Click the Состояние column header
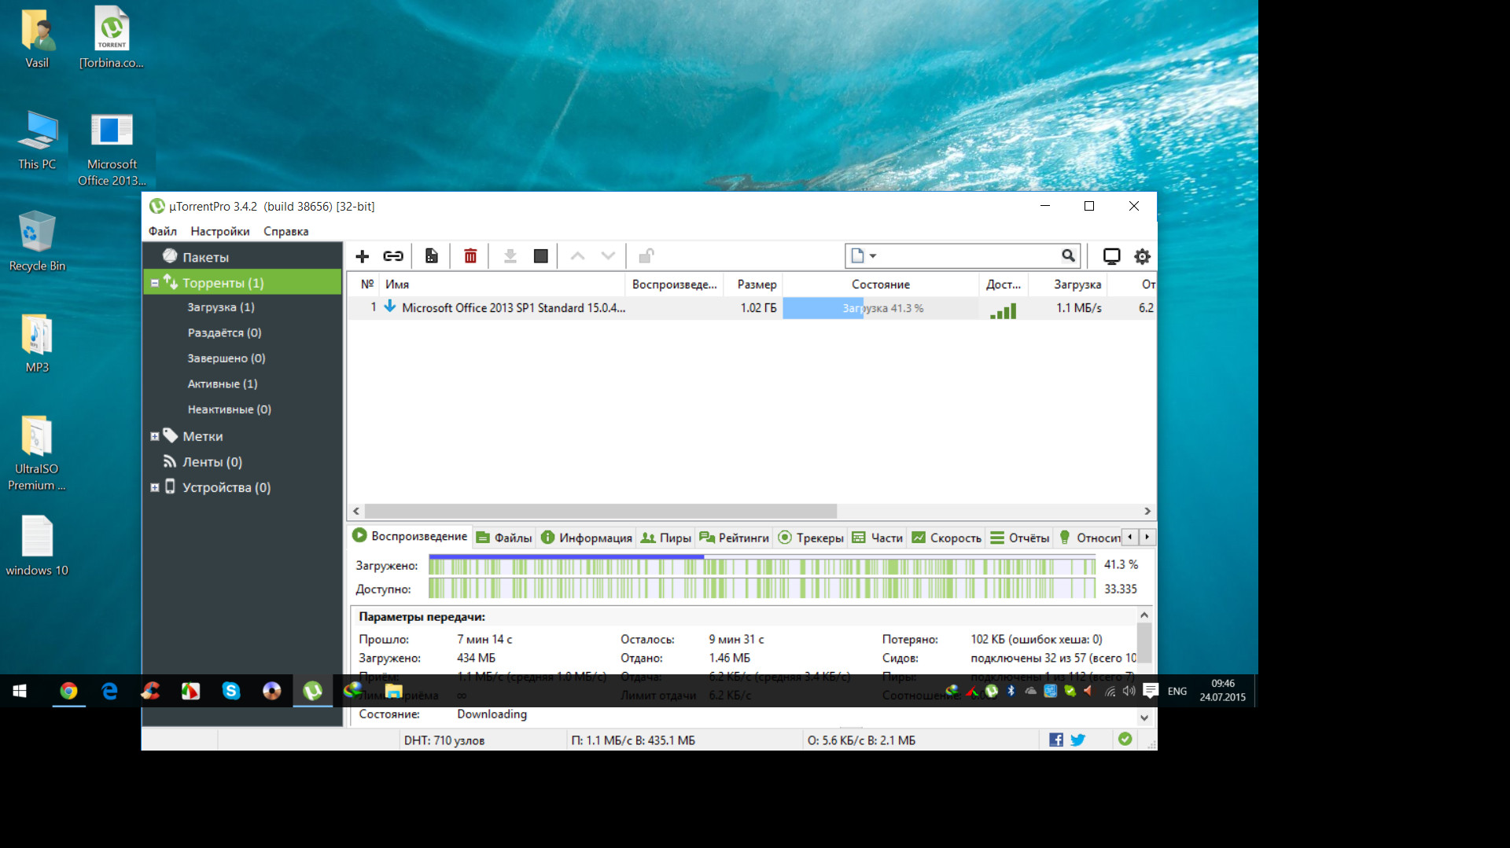Image resolution: width=1510 pixels, height=848 pixels. point(880,285)
